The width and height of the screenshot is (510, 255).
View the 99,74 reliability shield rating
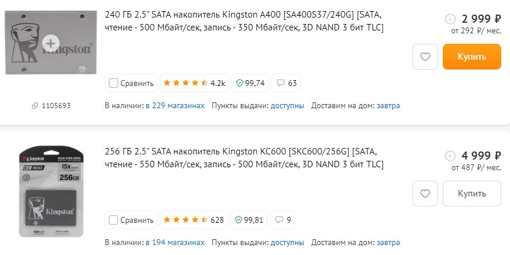250,83
